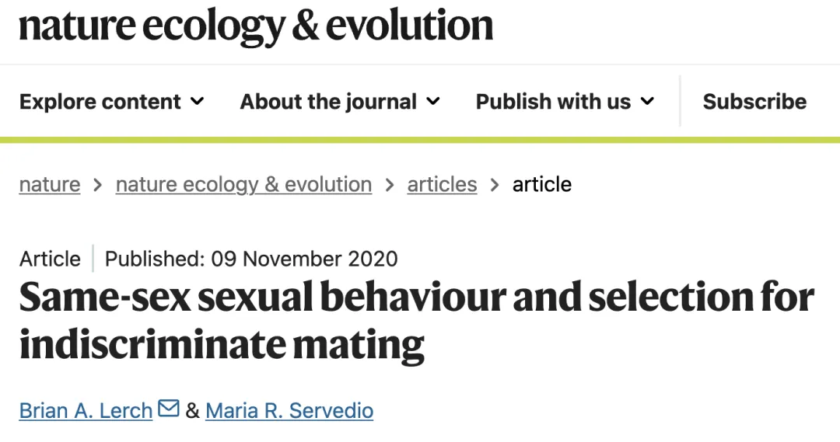Click the current article breadcrumb text
The height and width of the screenshot is (442, 840).
[542, 185]
